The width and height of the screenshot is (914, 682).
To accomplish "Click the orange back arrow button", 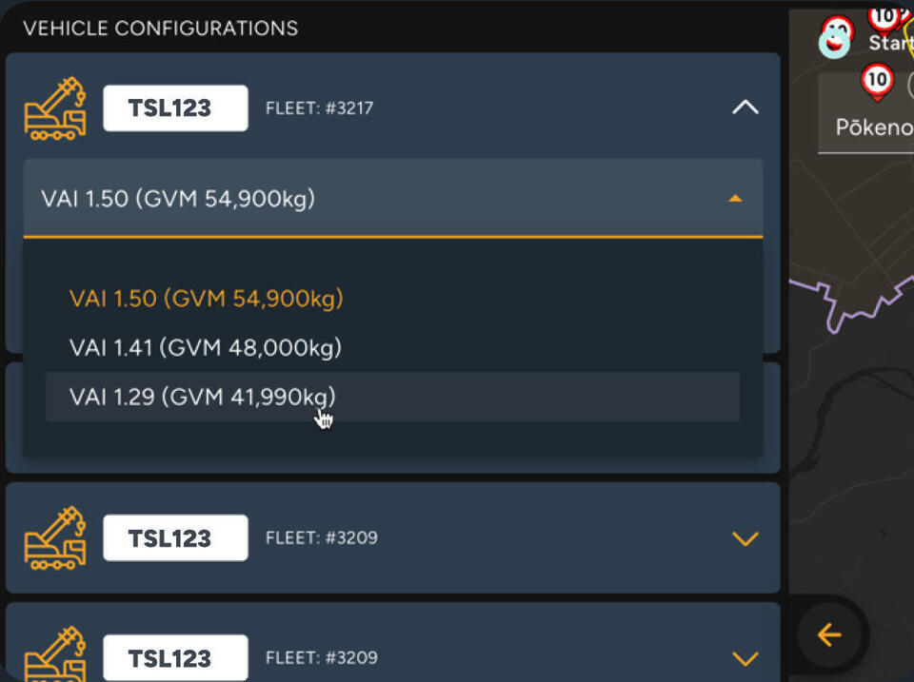I will pos(828,634).
